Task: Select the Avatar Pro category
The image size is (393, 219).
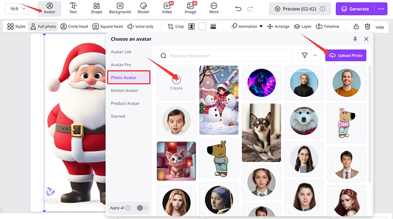Action: point(121,65)
